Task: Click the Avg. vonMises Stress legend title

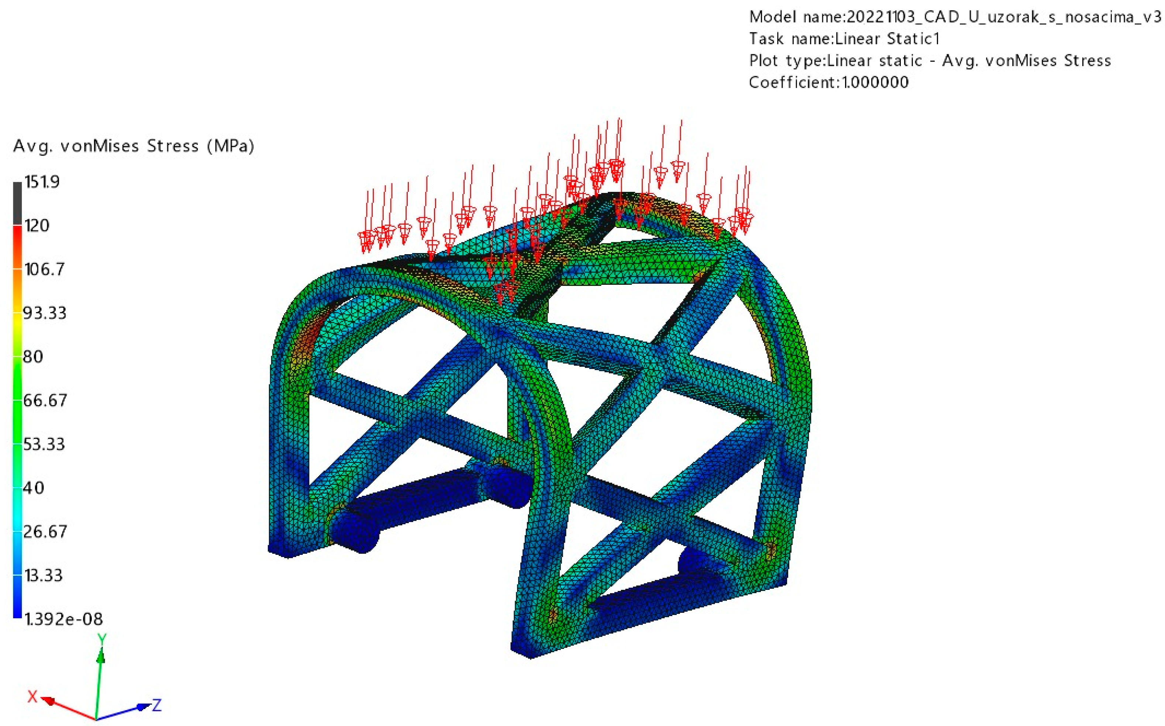Action: click(134, 146)
